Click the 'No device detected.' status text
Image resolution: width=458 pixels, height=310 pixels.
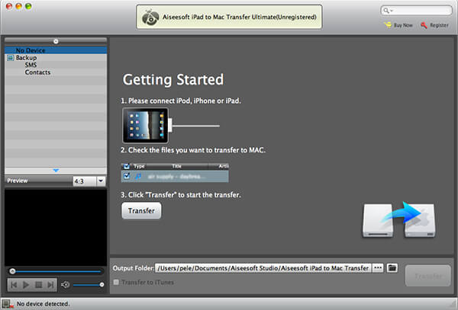[44, 304]
